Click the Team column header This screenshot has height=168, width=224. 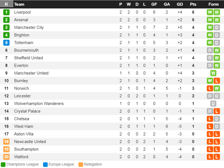[x=20, y=4]
